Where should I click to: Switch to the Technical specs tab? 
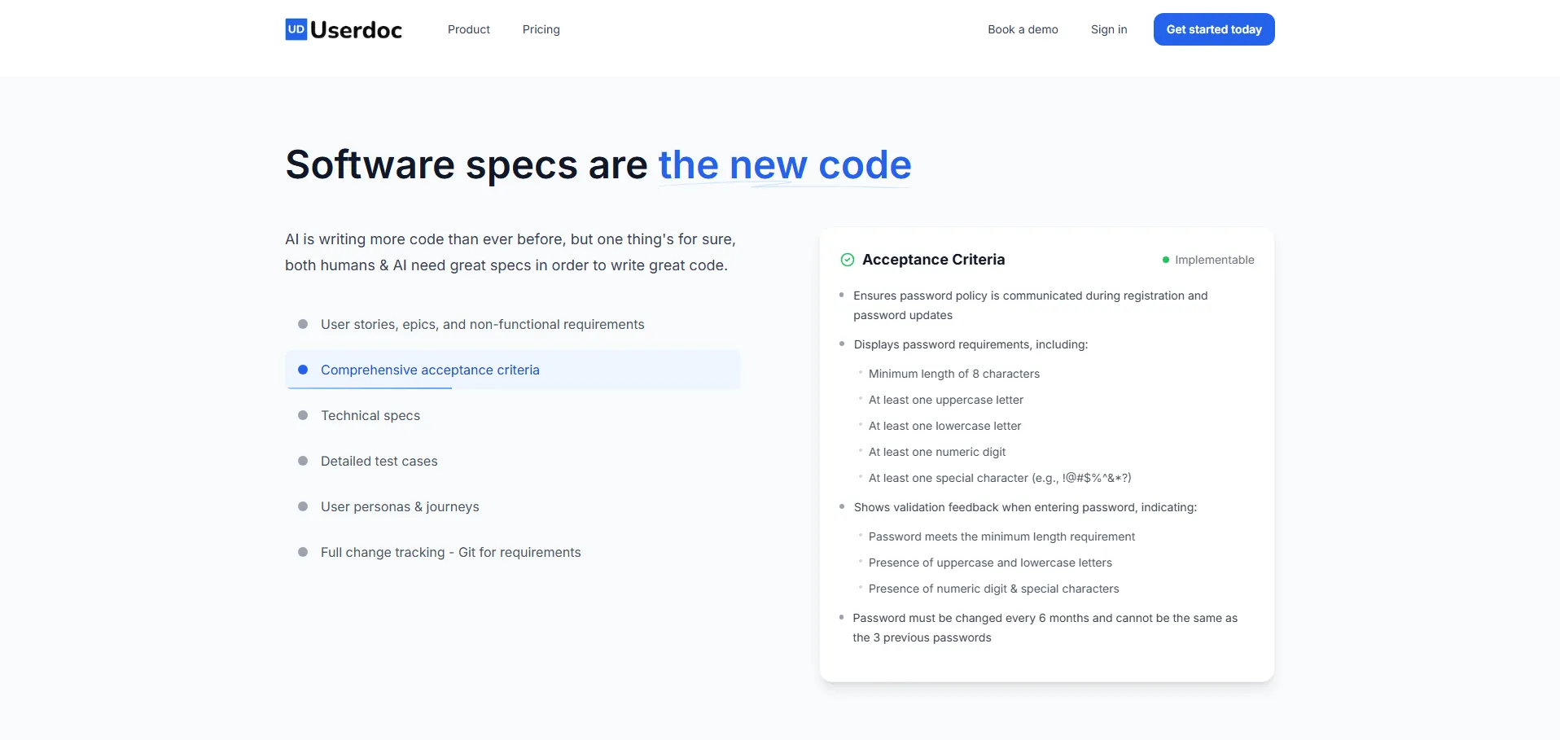[370, 415]
